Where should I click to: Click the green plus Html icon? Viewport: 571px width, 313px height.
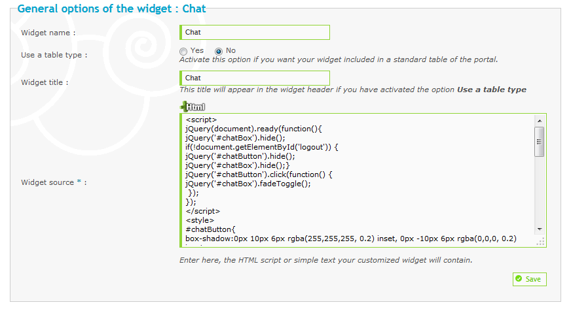pos(193,107)
